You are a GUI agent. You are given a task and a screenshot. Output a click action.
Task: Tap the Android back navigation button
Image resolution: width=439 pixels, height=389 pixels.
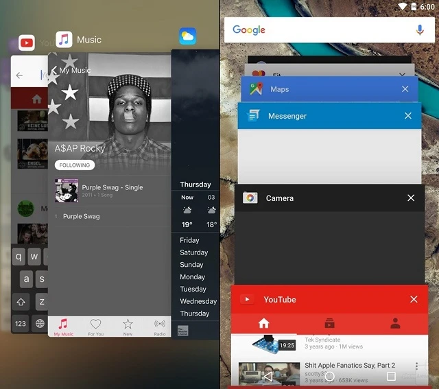(268, 376)
